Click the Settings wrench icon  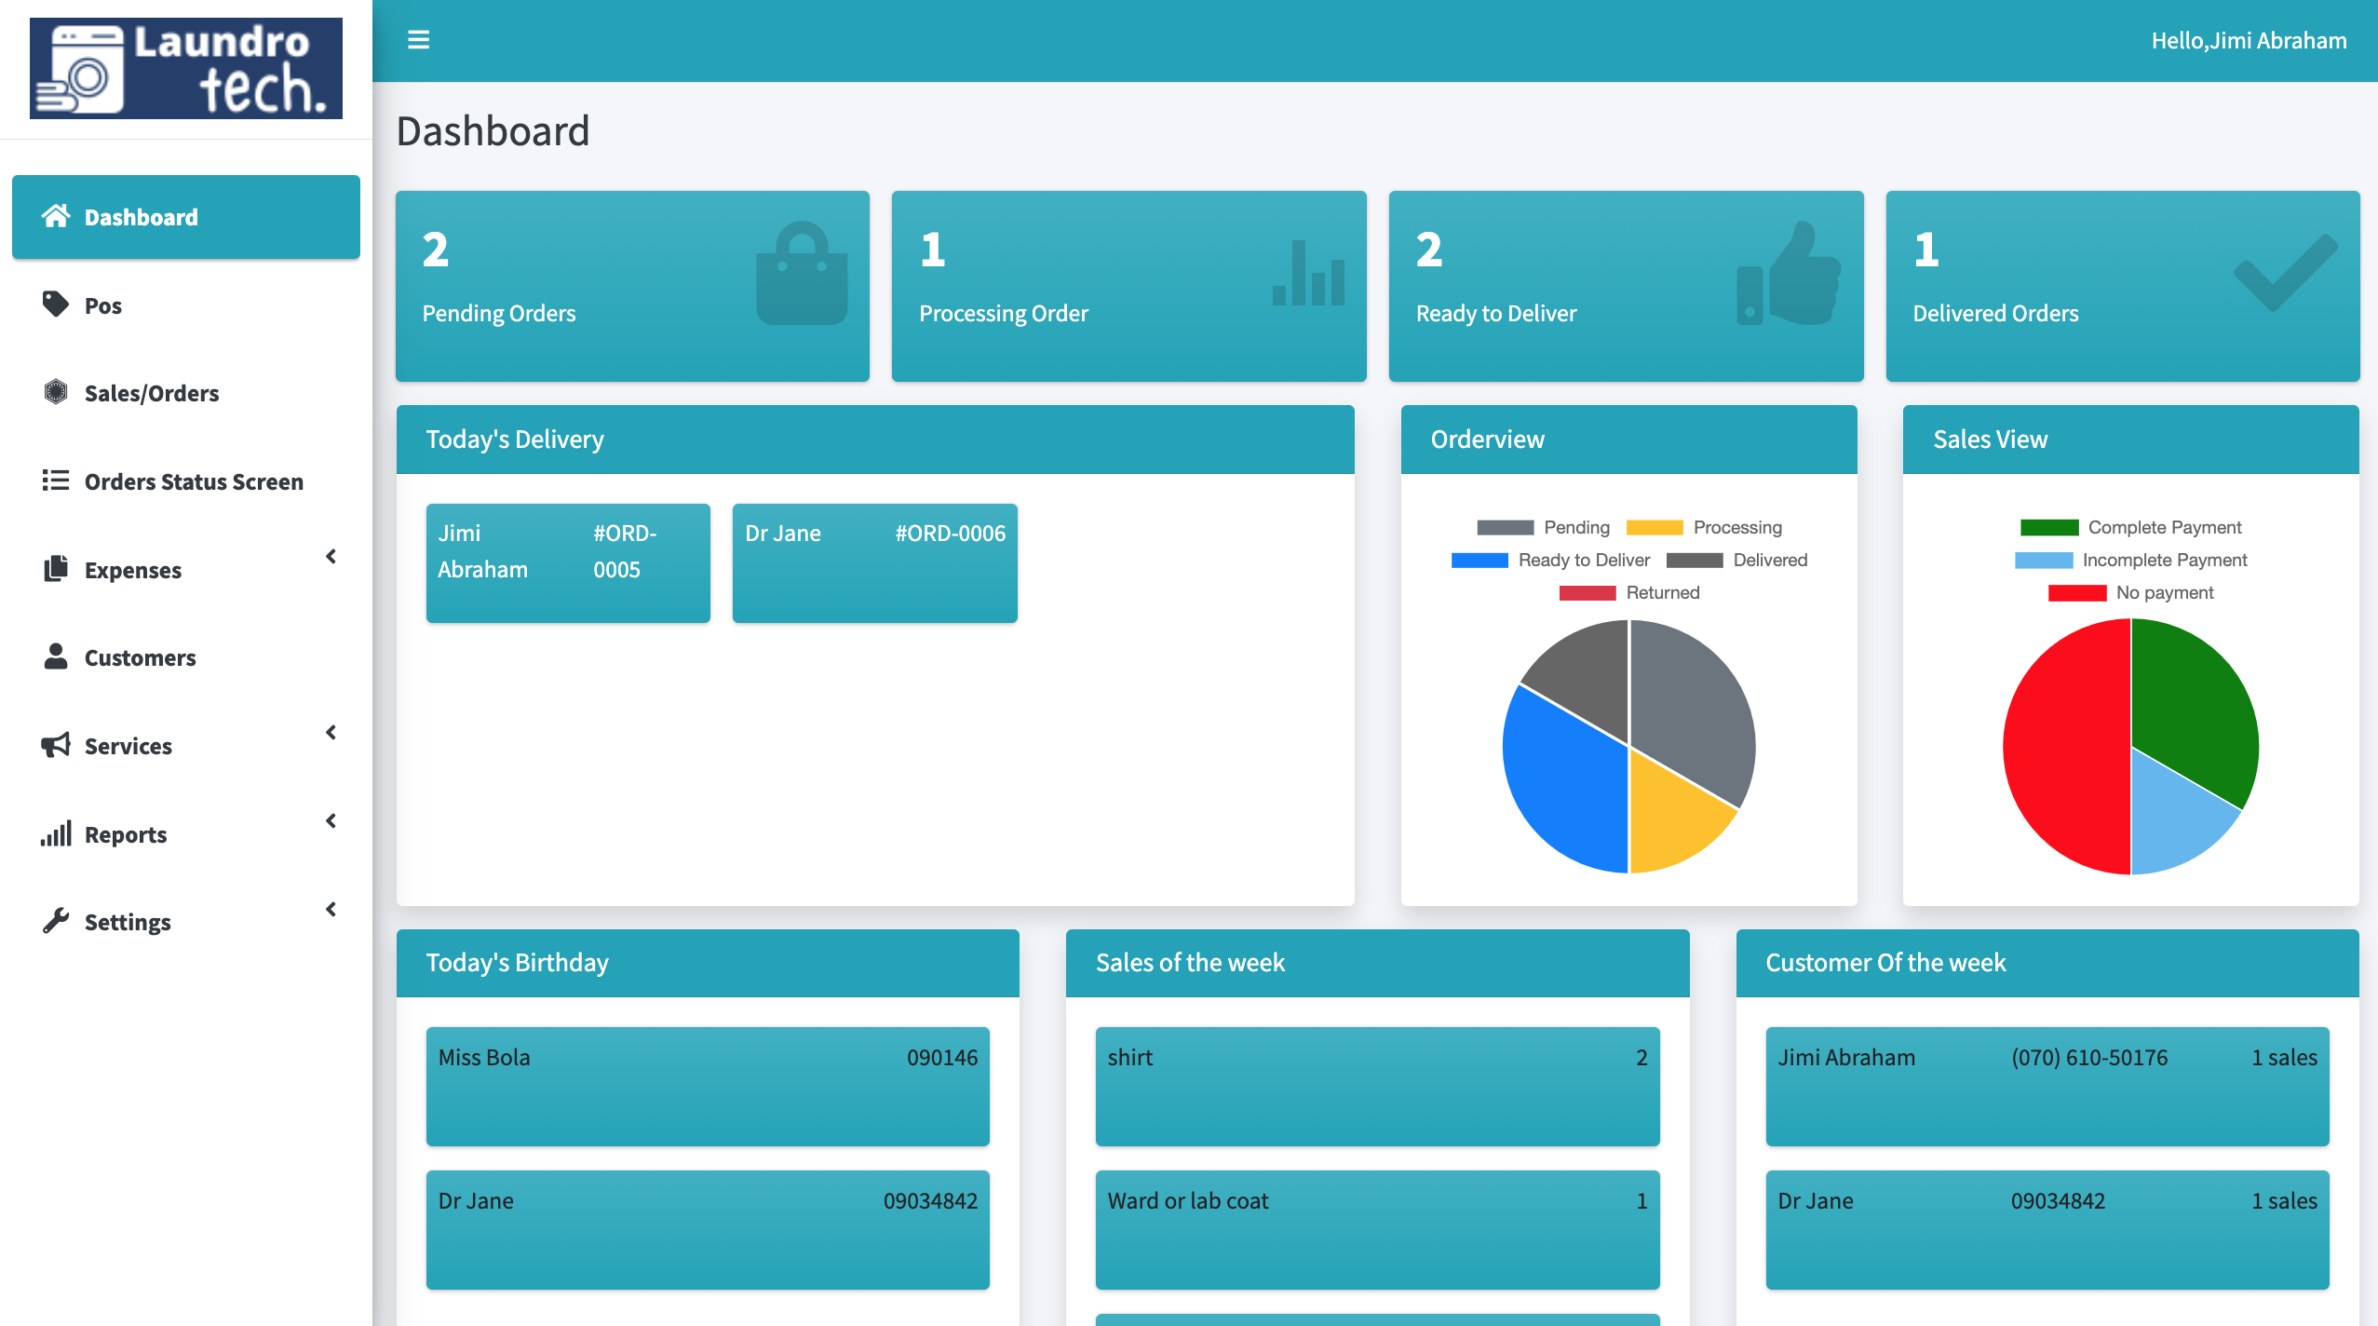[x=56, y=921]
